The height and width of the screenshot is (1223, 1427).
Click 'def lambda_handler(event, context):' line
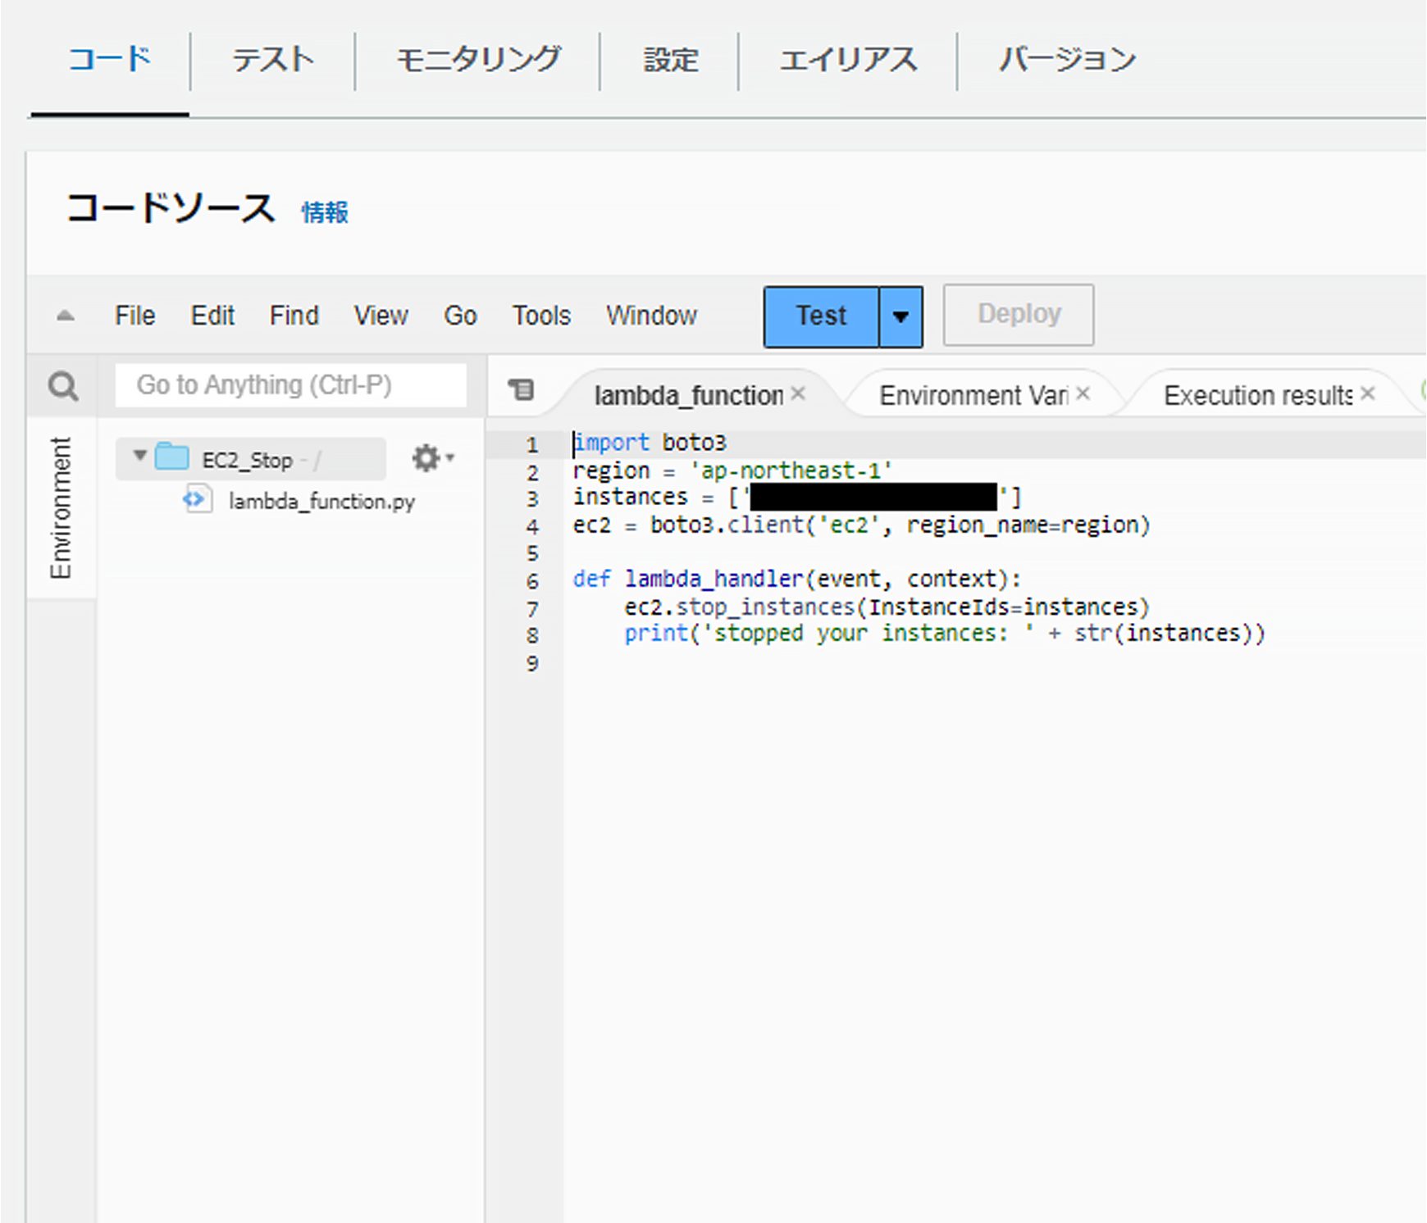click(x=796, y=579)
